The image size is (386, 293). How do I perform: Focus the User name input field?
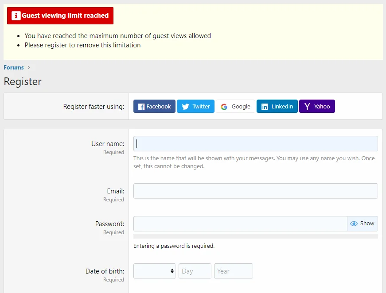255,144
